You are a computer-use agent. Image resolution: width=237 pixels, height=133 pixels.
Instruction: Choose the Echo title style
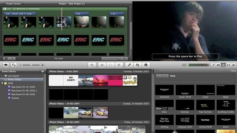[x=164, y=106]
